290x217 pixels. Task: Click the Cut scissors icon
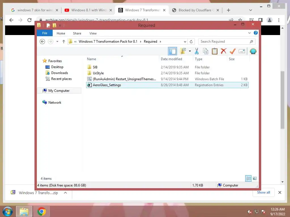click(x=197, y=51)
